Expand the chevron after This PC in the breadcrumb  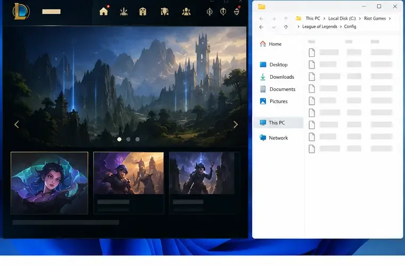(324, 19)
